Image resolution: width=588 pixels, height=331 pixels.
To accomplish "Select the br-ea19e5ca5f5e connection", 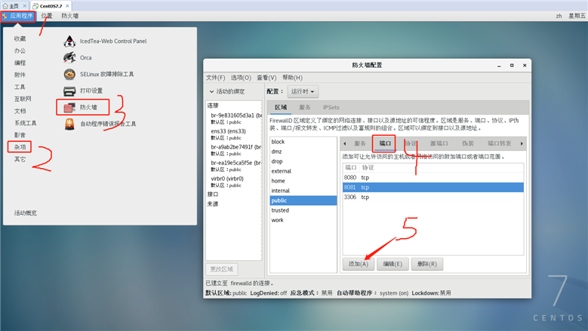I will [234, 166].
